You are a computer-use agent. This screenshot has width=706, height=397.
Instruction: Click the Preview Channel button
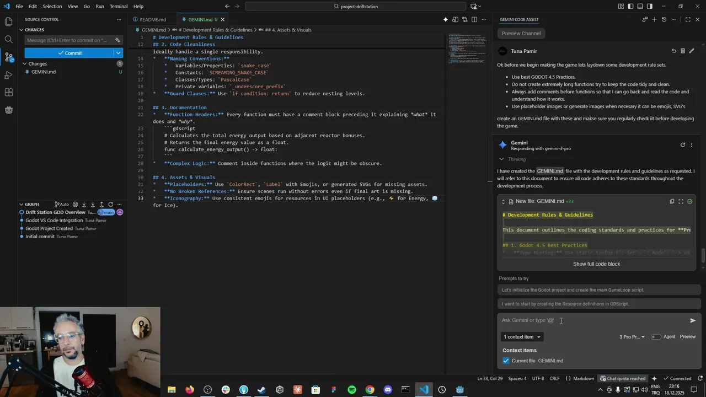521,34
